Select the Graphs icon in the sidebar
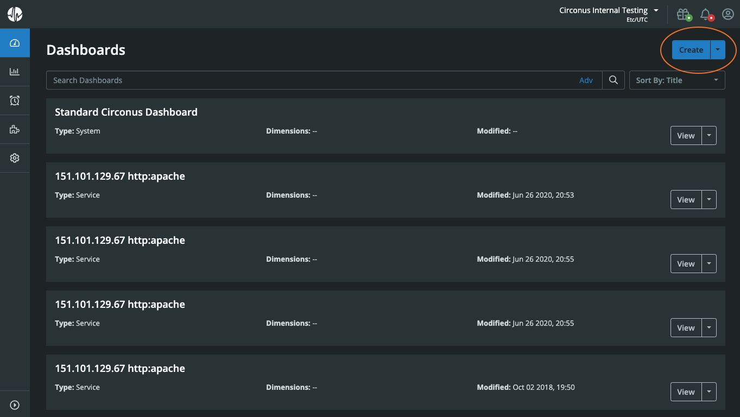The image size is (740, 417). pyautogui.click(x=15, y=71)
